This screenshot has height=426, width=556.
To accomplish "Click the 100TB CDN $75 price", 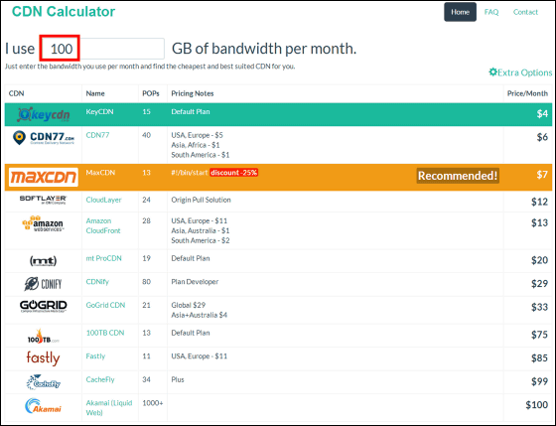I will (539, 335).
